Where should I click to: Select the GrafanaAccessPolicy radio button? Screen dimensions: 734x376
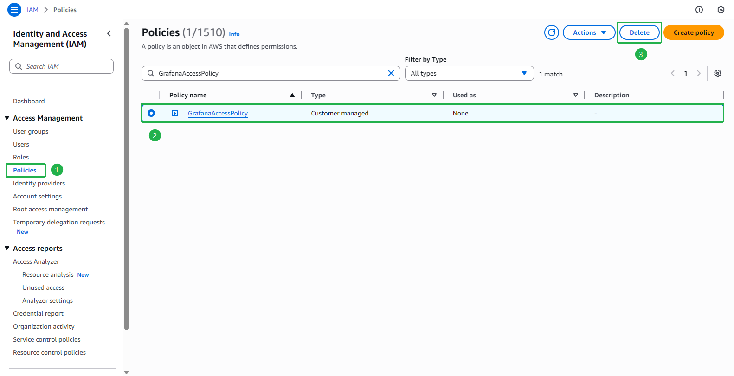pyautogui.click(x=151, y=113)
